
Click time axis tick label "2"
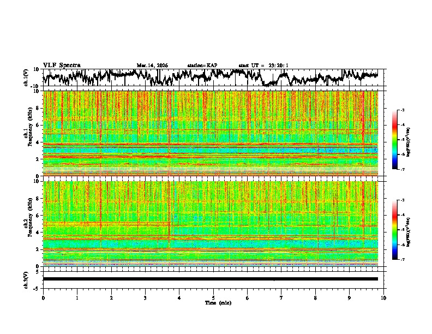pyautogui.click(x=111, y=298)
